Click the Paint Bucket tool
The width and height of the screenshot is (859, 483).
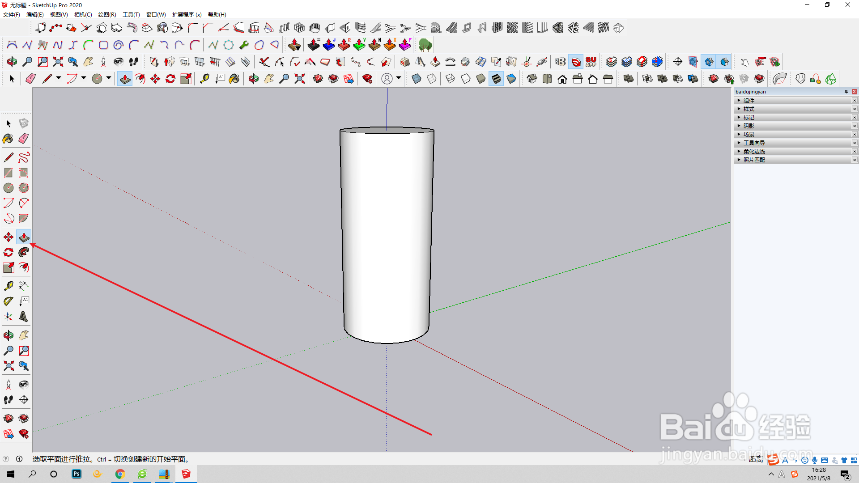pyautogui.click(x=8, y=139)
